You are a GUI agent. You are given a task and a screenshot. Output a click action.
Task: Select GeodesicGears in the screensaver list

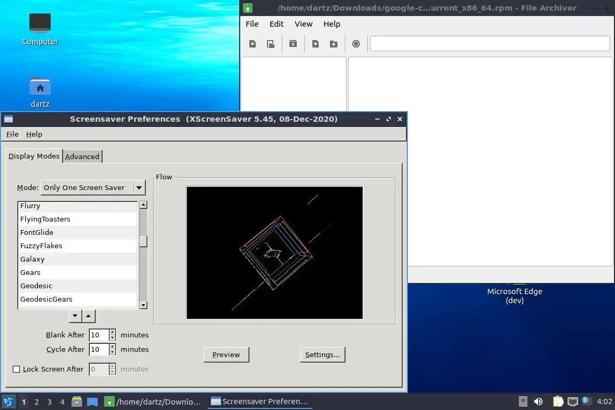(x=77, y=299)
